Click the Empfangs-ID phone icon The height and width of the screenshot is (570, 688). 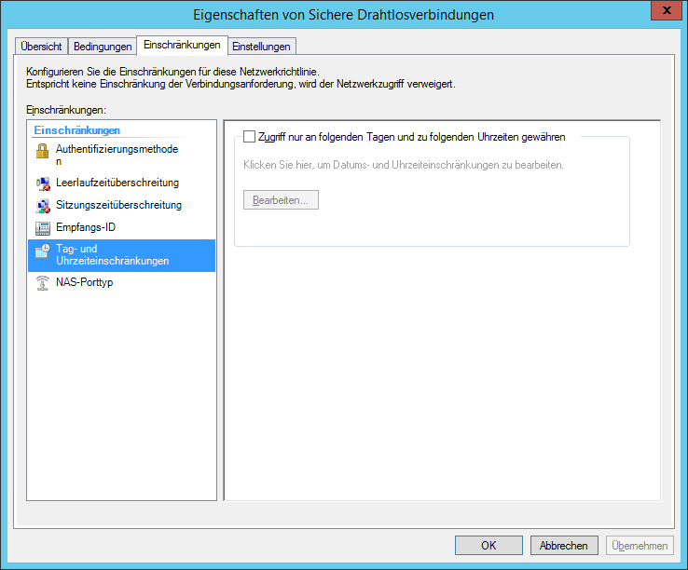(x=43, y=228)
